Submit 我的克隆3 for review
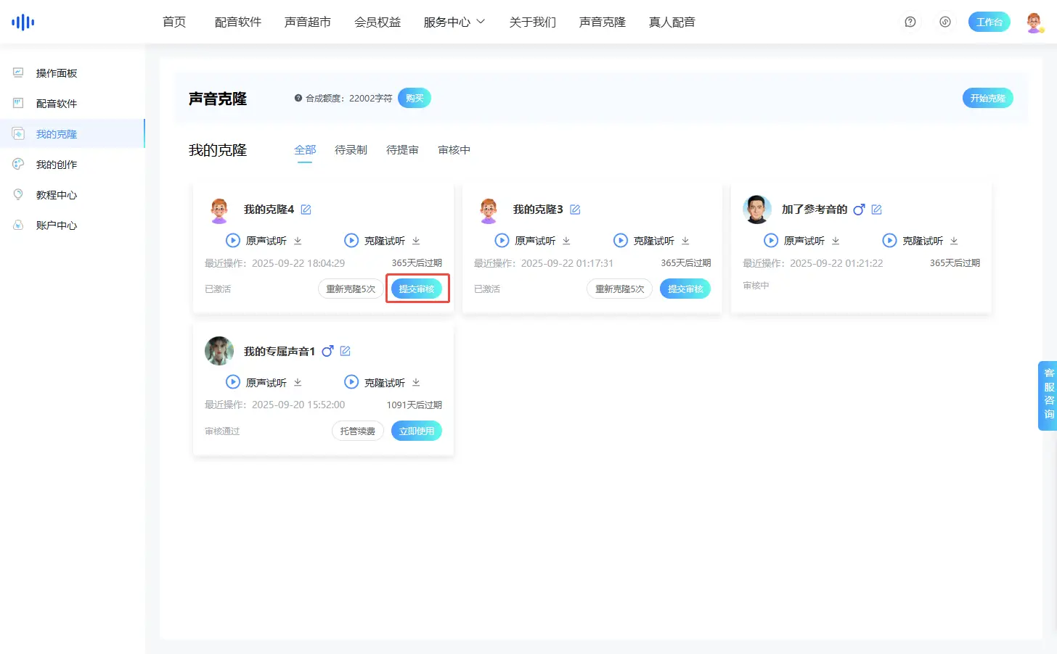Screen dimensions: 1057x654 click(685, 289)
